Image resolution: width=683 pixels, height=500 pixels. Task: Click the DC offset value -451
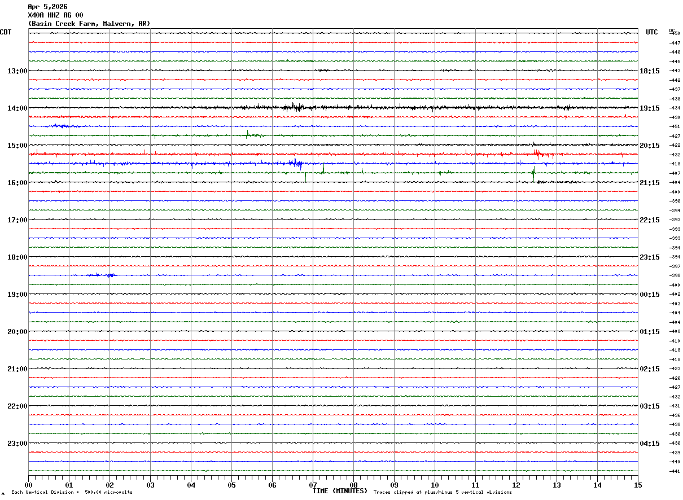675,126
